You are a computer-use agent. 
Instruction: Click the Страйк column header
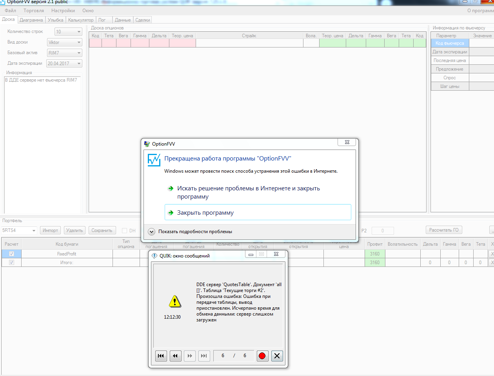click(x=249, y=36)
